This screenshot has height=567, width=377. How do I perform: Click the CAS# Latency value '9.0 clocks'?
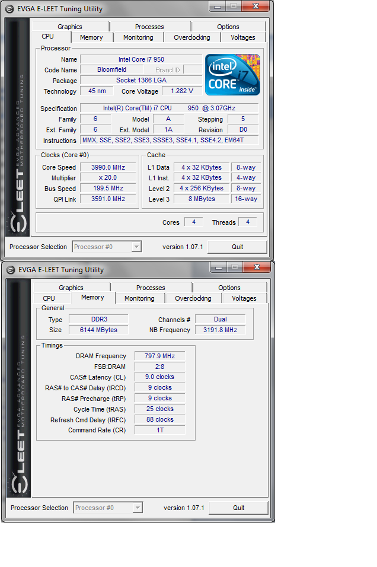click(160, 377)
